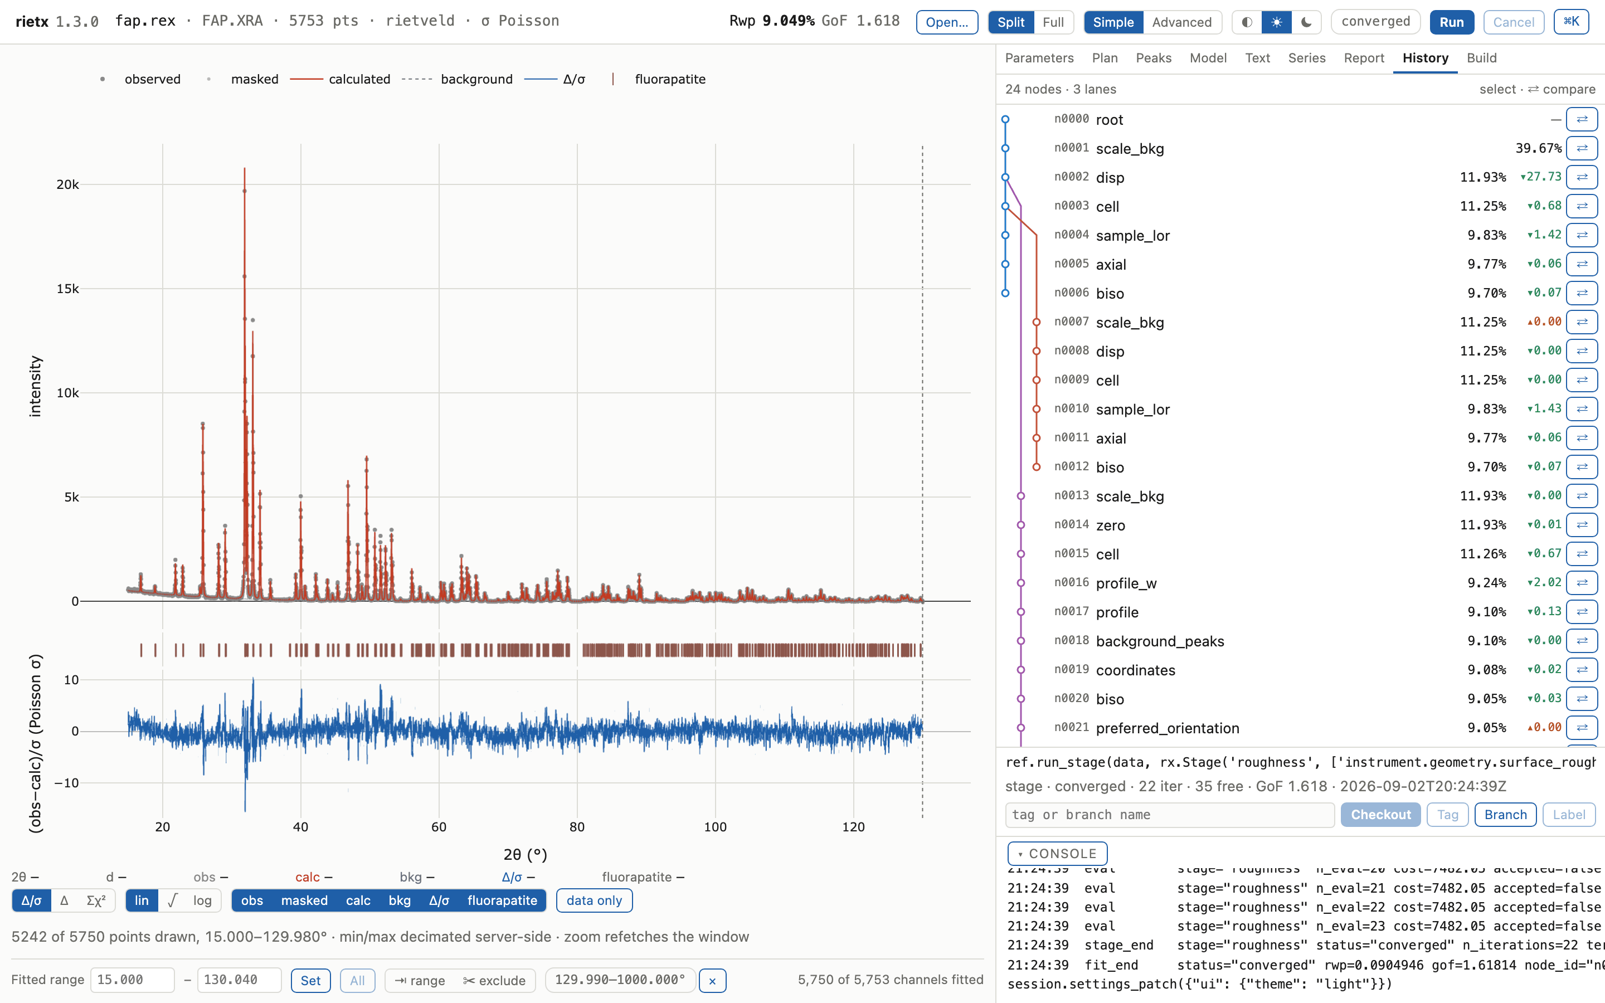
Task: Switch layout to Full view
Action: pos(1053,22)
